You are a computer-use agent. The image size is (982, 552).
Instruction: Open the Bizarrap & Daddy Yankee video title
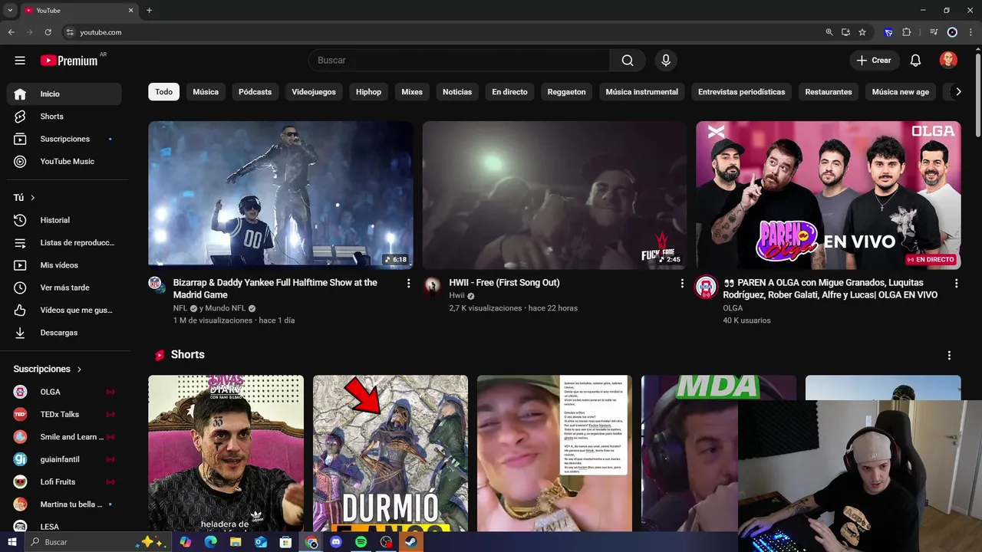275,289
